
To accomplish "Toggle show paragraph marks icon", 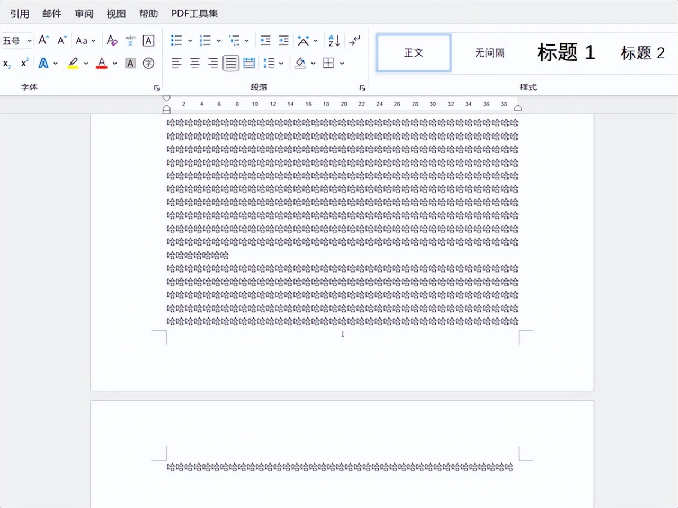I will coord(354,40).
